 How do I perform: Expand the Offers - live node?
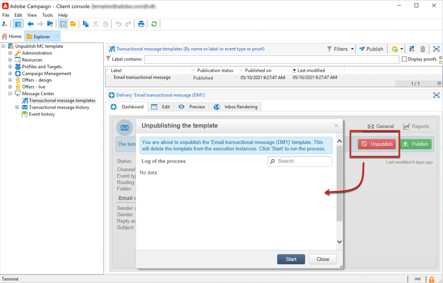coord(10,87)
